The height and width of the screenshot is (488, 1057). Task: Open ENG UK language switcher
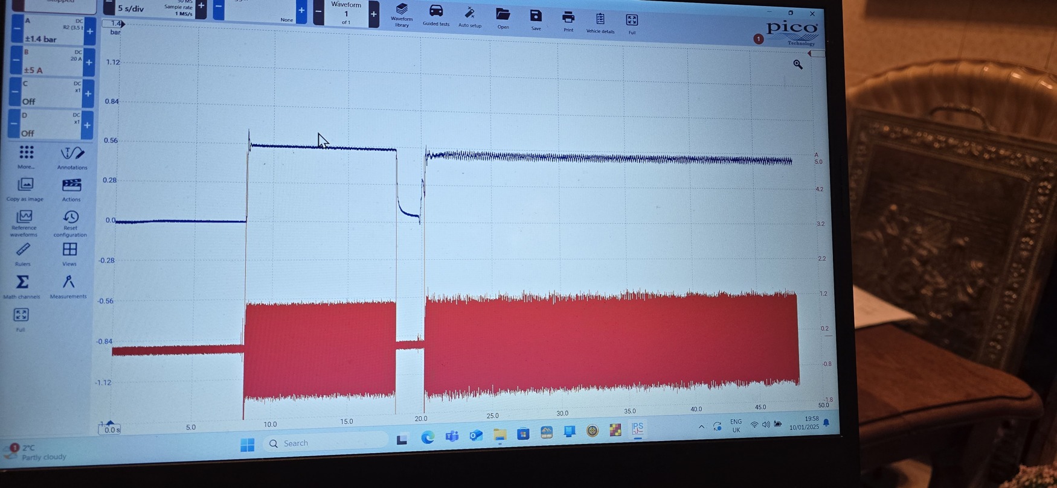click(x=736, y=426)
